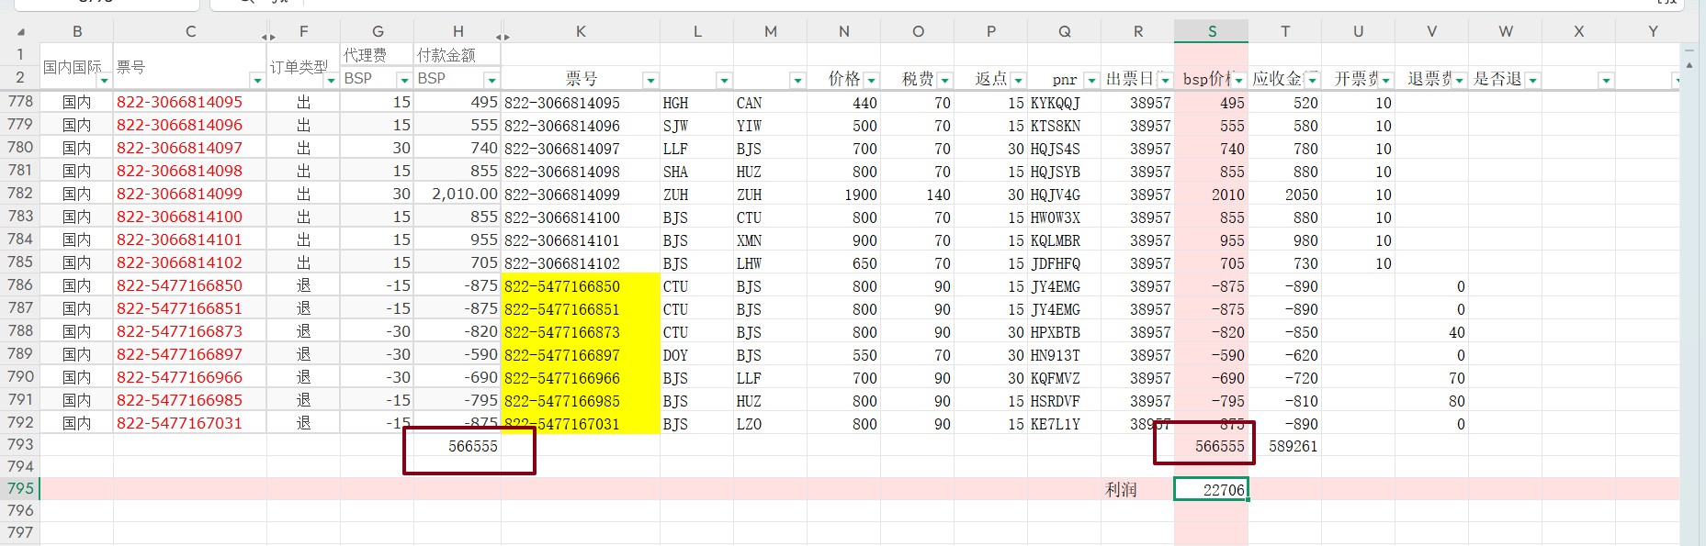Select the 589261 total in column T
The height and width of the screenshot is (546, 1706).
pos(1284,446)
